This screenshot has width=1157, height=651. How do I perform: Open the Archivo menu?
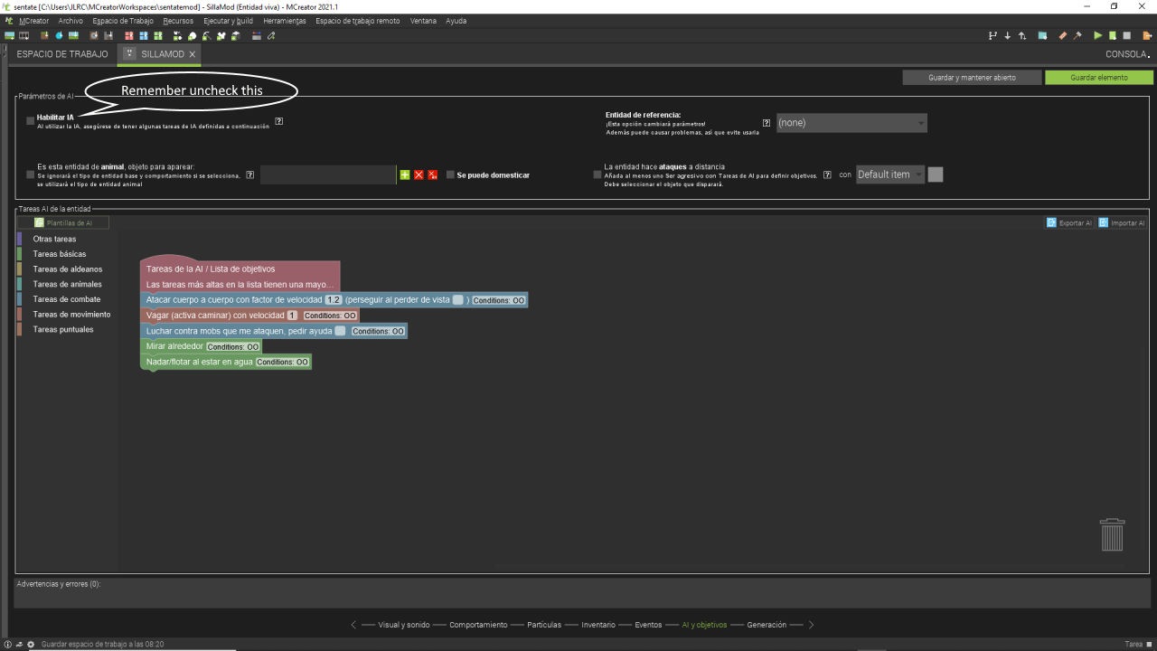coord(71,20)
